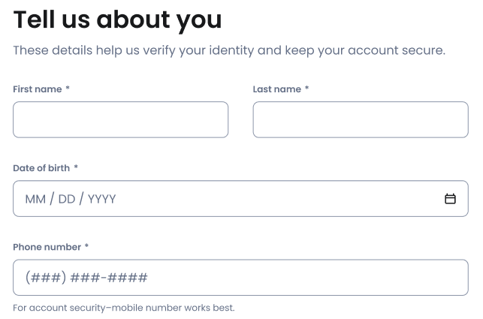The height and width of the screenshot is (319, 483).
Task: Click the "Phone number" label text
Action: [47, 247]
